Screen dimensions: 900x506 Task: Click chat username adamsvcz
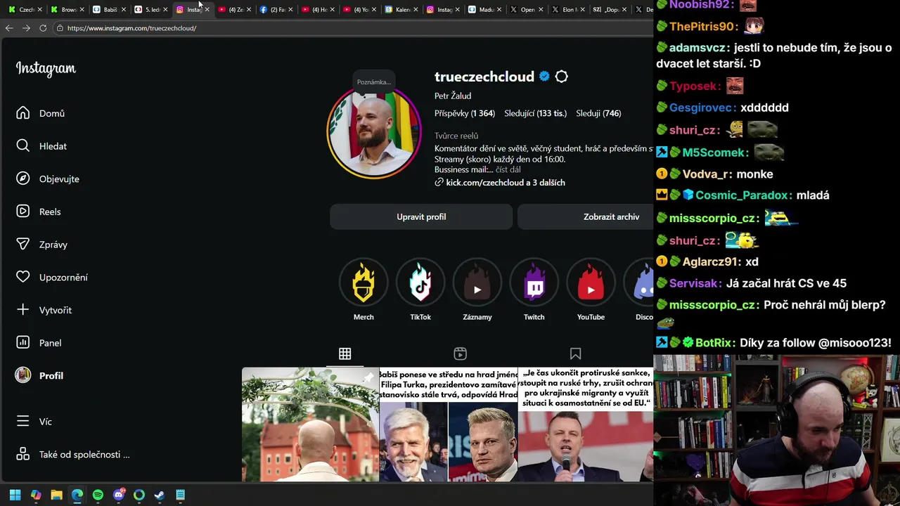coord(697,48)
